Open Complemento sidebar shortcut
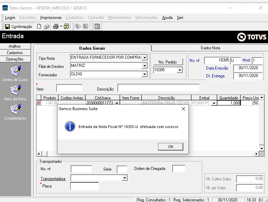This screenshot has height=202, width=268. click(x=15, y=112)
